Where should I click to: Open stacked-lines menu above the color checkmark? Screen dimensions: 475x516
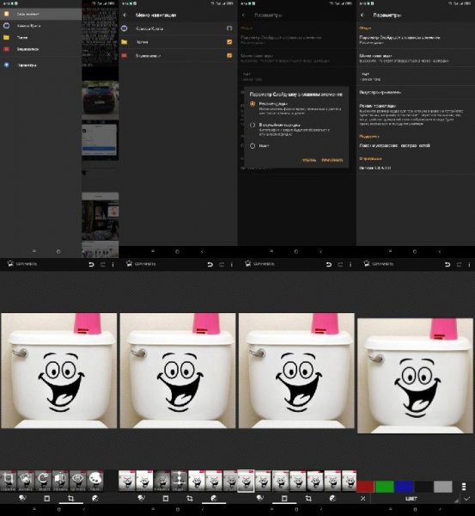click(x=464, y=487)
